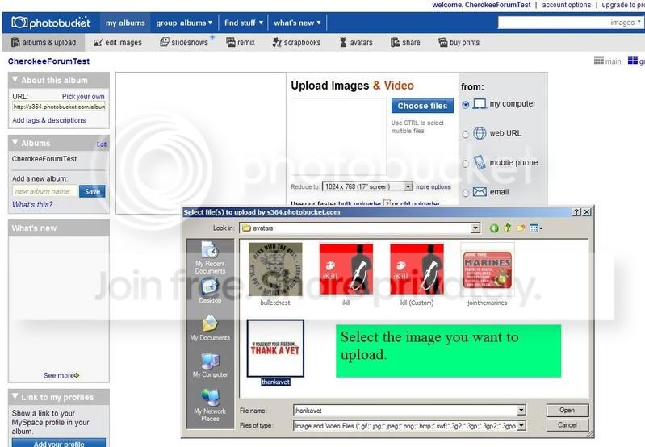Open My Network Places shortcut

[x=210, y=403]
